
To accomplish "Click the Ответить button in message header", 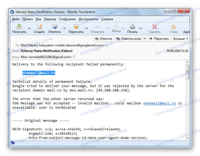I will coord(104,39).
